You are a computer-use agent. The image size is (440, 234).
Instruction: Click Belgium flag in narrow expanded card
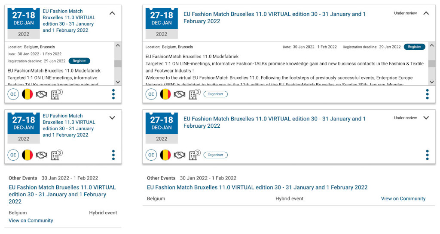pos(27,94)
